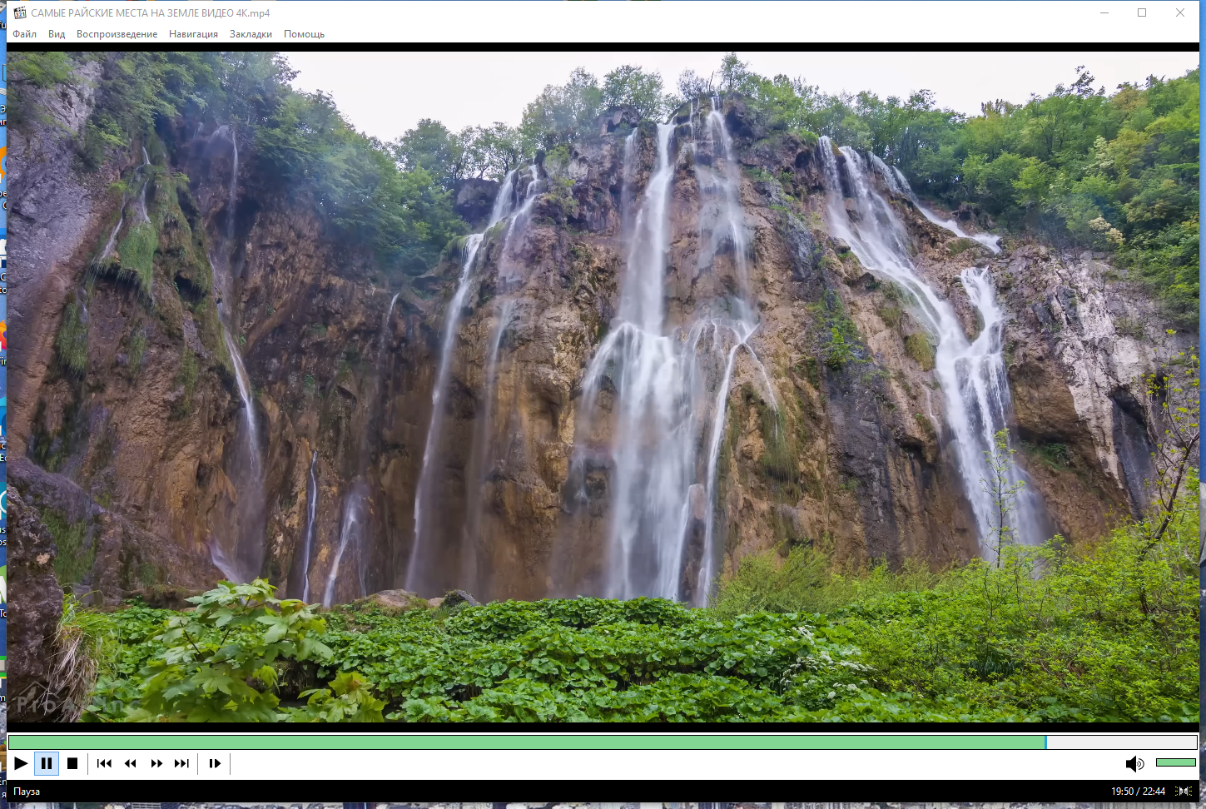
Task: Rewind the video with the decrease-speed button
Action: 130,763
